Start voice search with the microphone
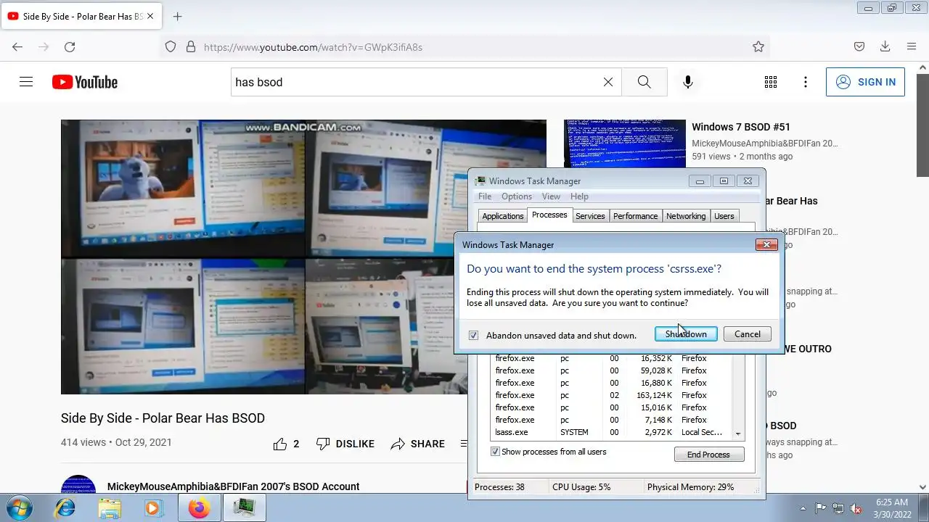This screenshot has height=522, width=929. 688,82
